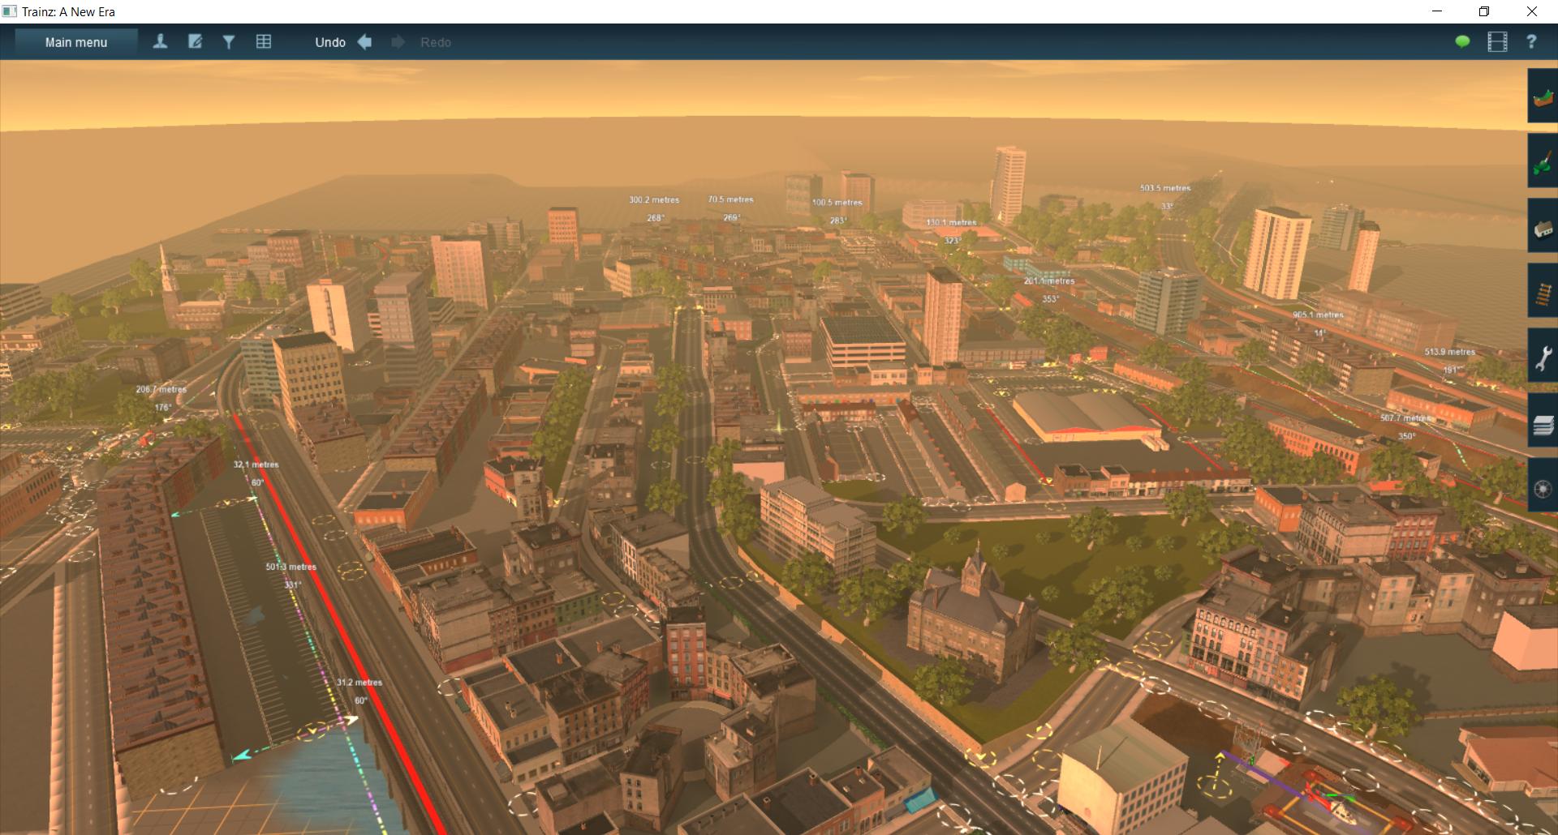Click the film strip icon

pyautogui.click(x=1497, y=42)
